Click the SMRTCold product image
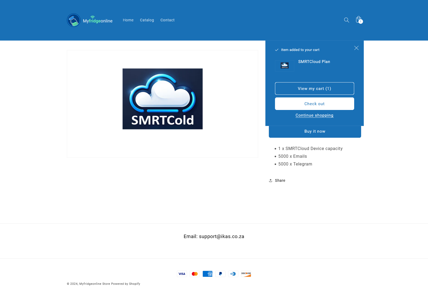The width and height of the screenshot is (428, 296). [x=163, y=99]
